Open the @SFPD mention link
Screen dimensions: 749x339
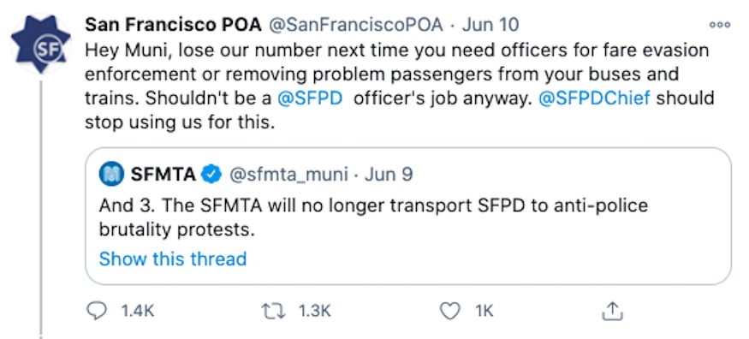tap(310, 98)
